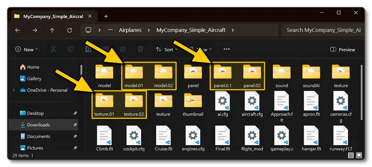This screenshot has width=372, height=167.
Task: Open the View layout dropdown
Action: point(200,49)
